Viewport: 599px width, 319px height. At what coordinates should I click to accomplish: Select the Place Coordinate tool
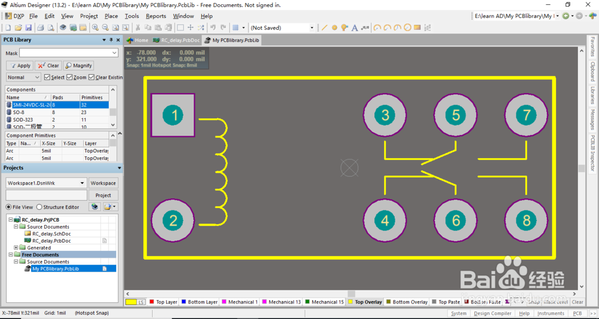tap(365, 28)
